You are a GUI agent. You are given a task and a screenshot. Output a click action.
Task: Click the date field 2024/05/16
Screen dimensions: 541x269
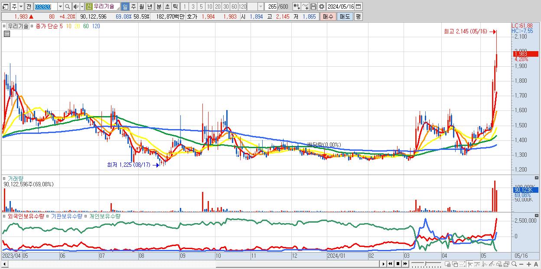click(x=341, y=6)
